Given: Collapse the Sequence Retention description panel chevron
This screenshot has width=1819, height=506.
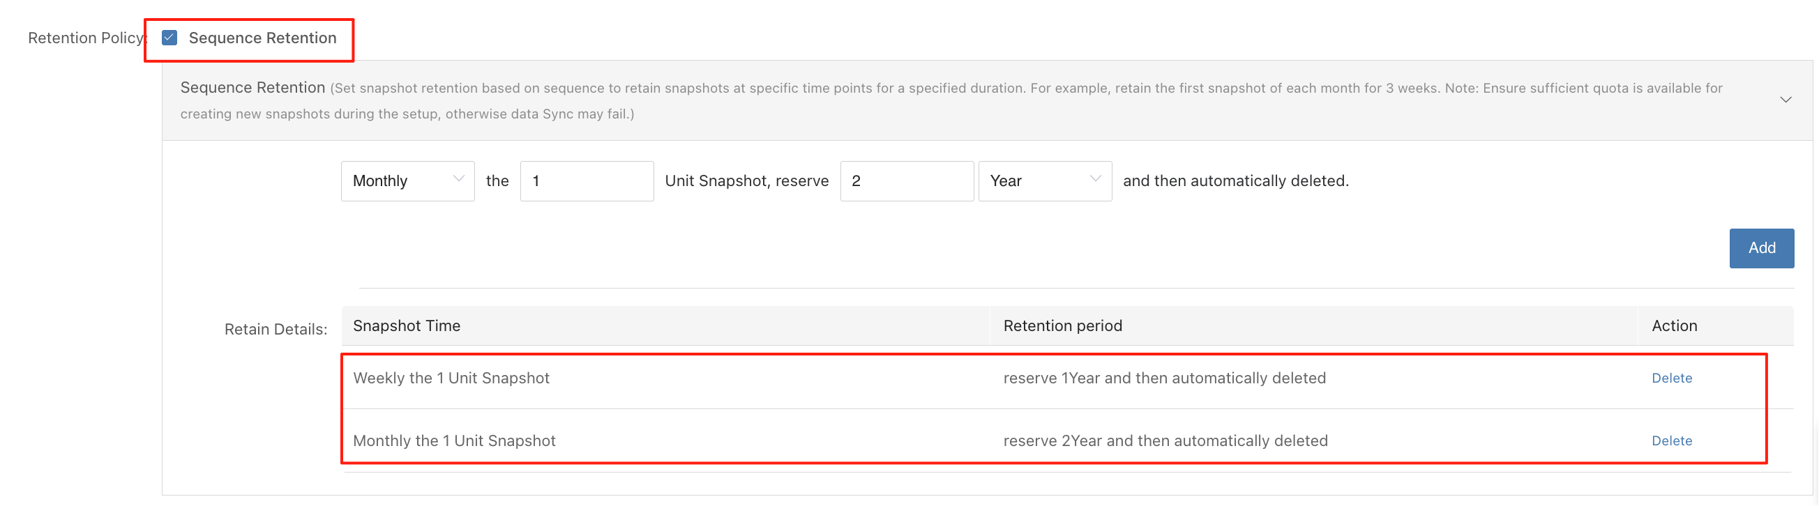Looking at the screenshot, I should pos(1785,100).
